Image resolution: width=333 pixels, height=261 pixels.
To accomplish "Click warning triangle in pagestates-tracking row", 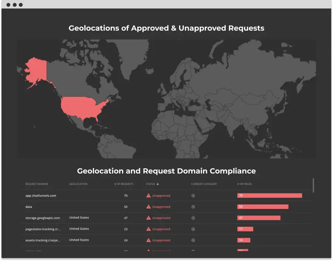I will tap(148, 229).
